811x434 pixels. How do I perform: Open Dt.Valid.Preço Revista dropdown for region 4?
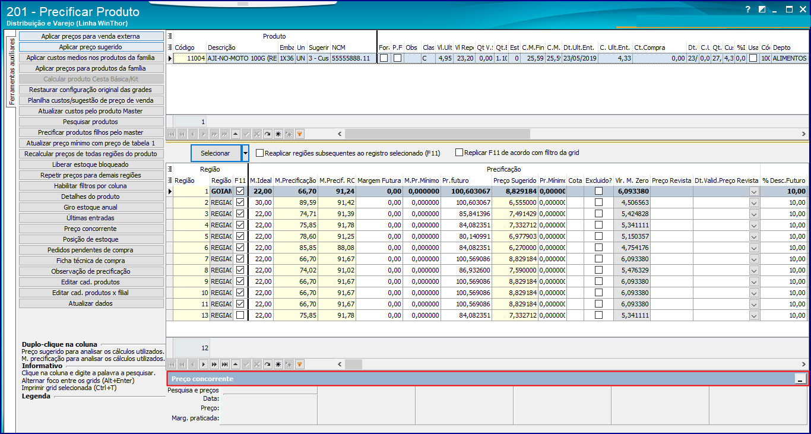(x=754, y=225)
